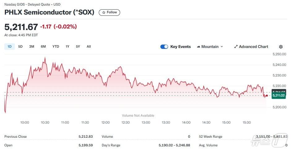
Task: Choose the 6M time range
Action: click(x=43, y=47)
